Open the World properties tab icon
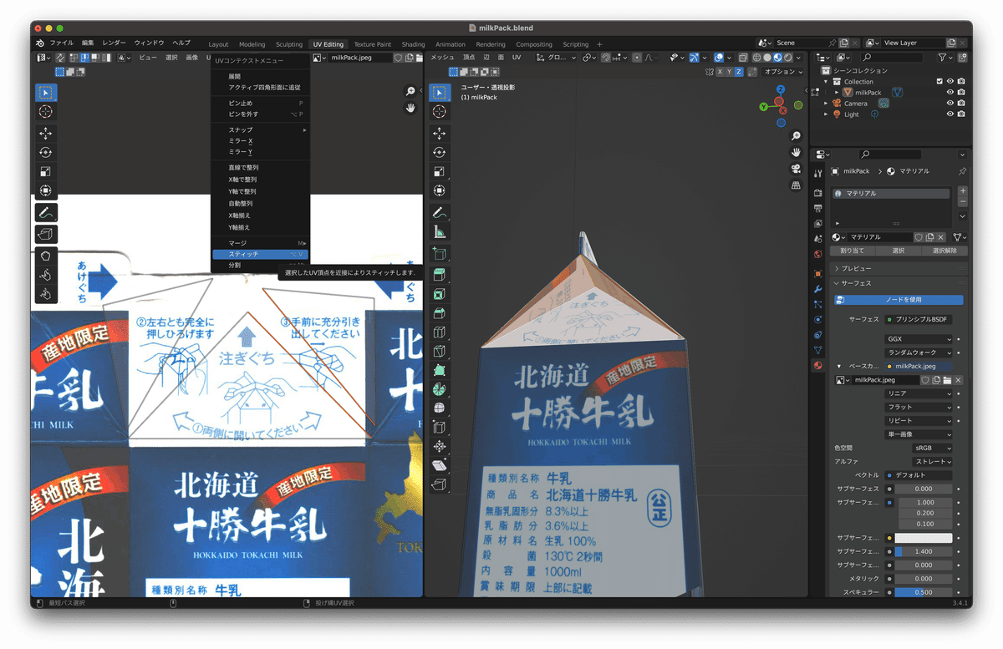The width and height of the screenshot is (1003, 649). click(x=818, y=254)
